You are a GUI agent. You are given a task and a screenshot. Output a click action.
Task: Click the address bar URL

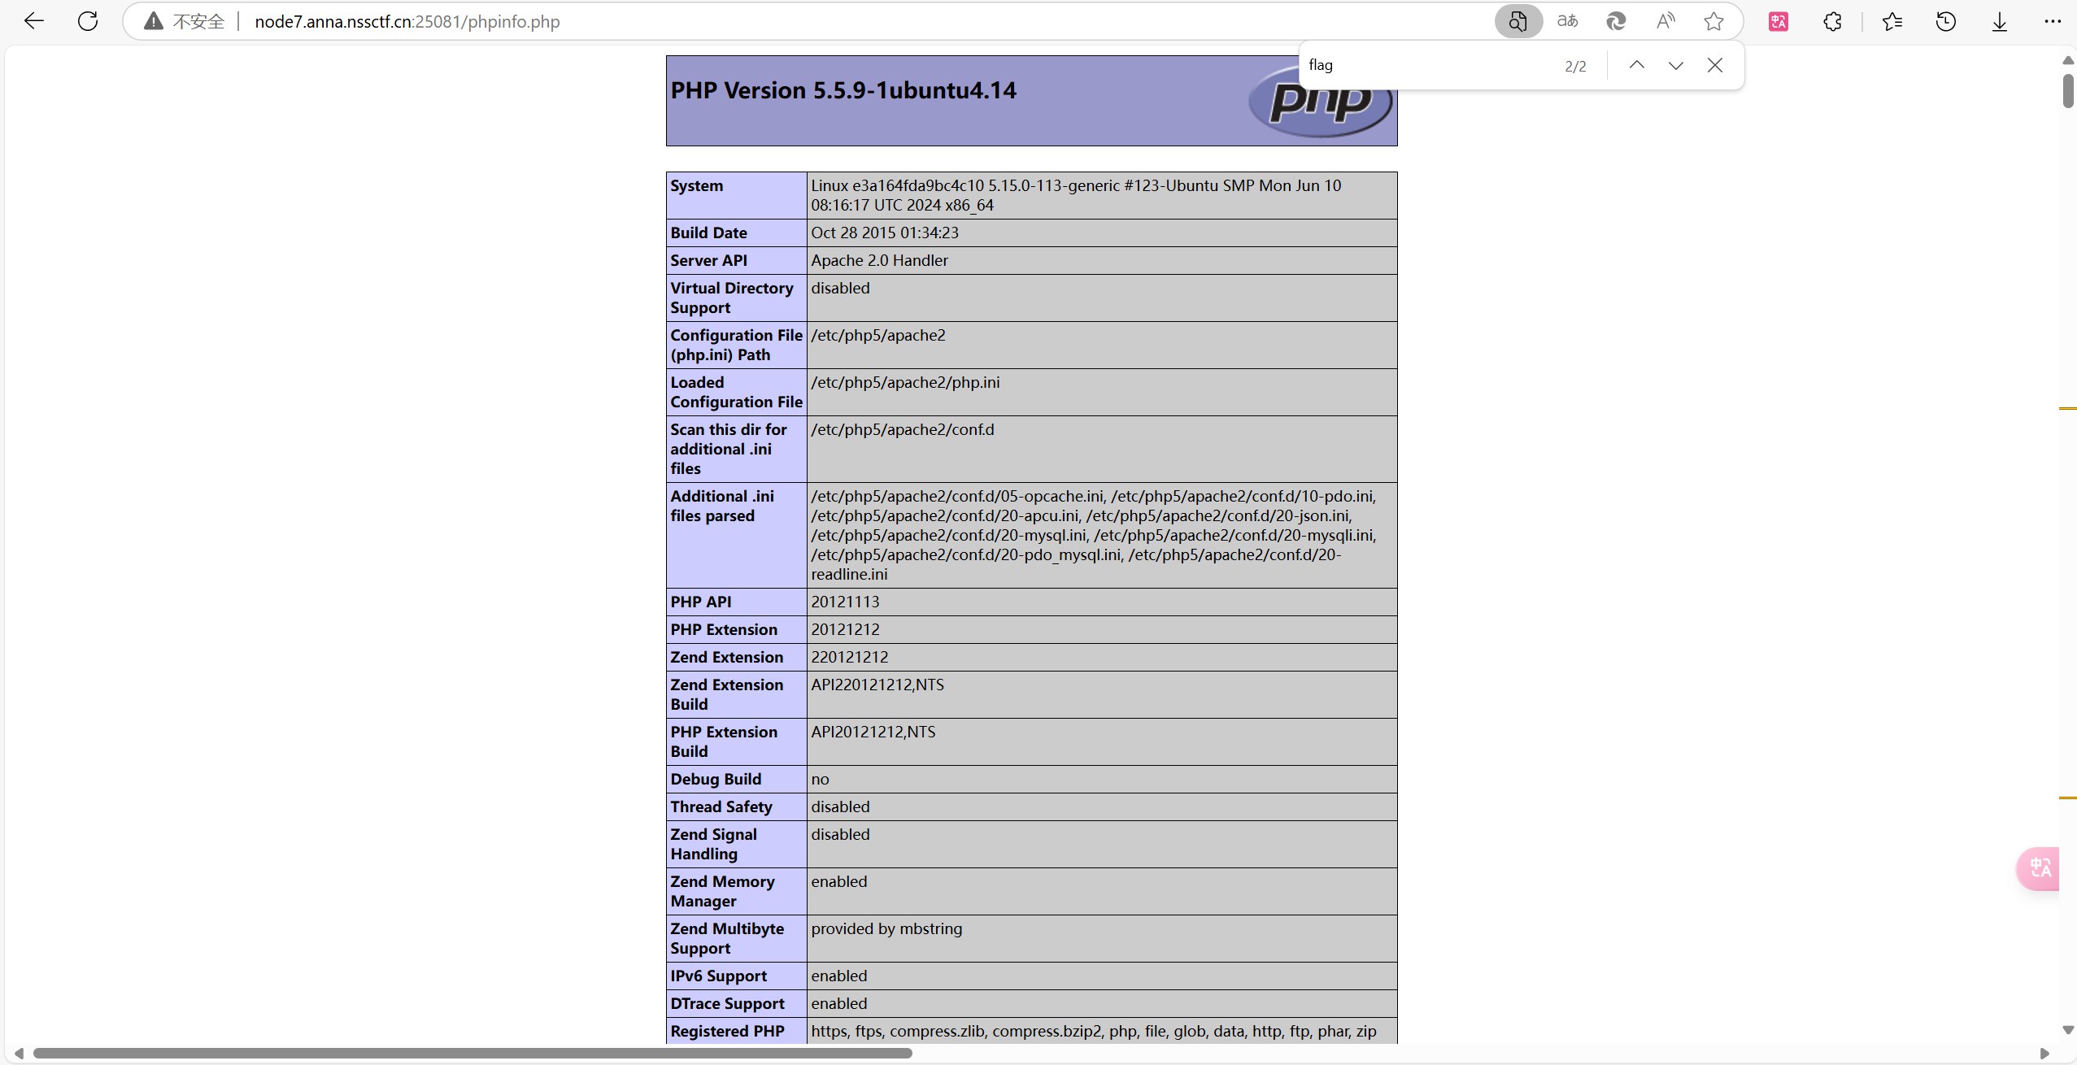point(407,22)
